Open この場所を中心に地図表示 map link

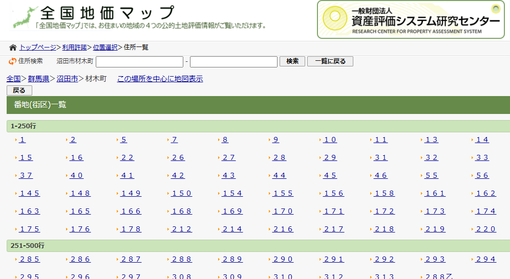[160, 79]
